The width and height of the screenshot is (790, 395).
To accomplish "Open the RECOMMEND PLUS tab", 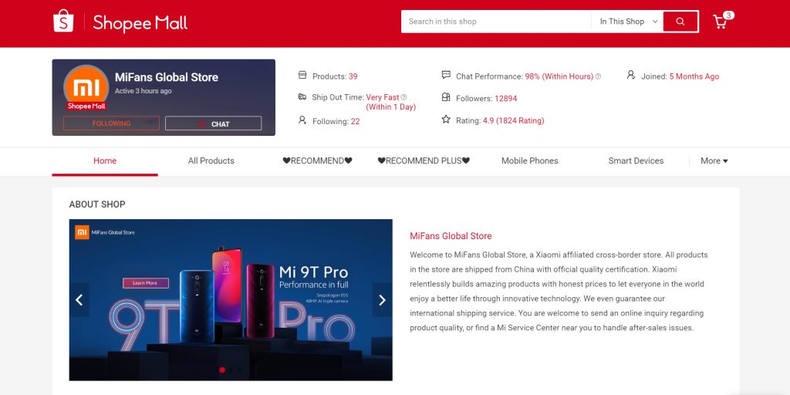I will [x=424, y=160].
